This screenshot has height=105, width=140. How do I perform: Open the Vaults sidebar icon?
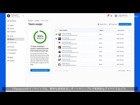[8, 36]
